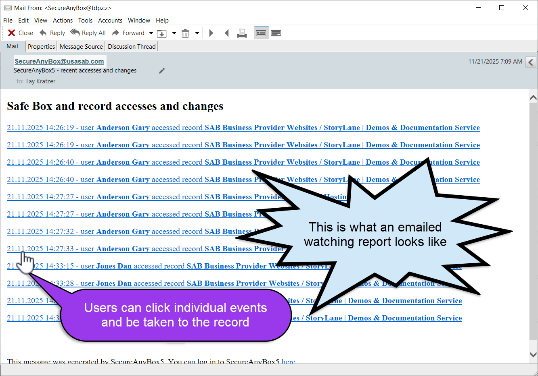This screenshot has width=538, height=376.
Task: Go to the next message arrow
Action: [x=211, y=33]
